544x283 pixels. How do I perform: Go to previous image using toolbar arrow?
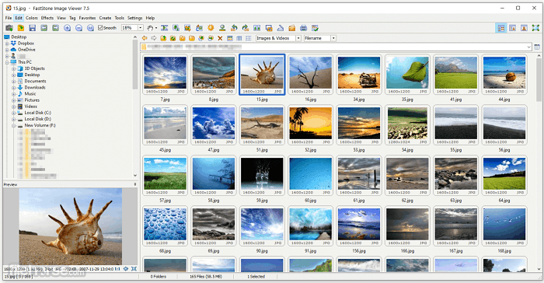[x=44, y=28]
